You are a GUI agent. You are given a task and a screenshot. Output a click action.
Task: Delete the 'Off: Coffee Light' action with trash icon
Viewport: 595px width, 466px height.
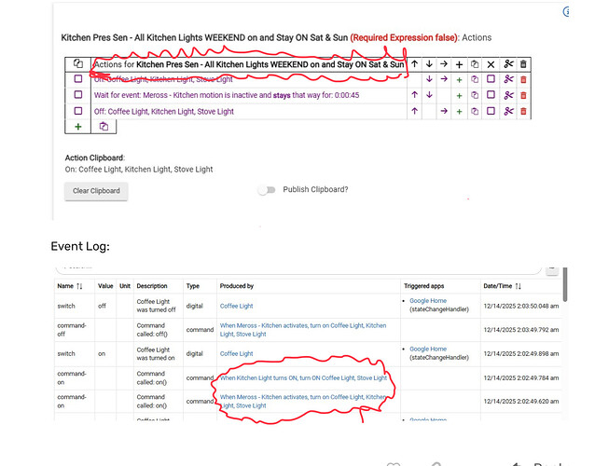pyautogui.click(x=523, y=111)
